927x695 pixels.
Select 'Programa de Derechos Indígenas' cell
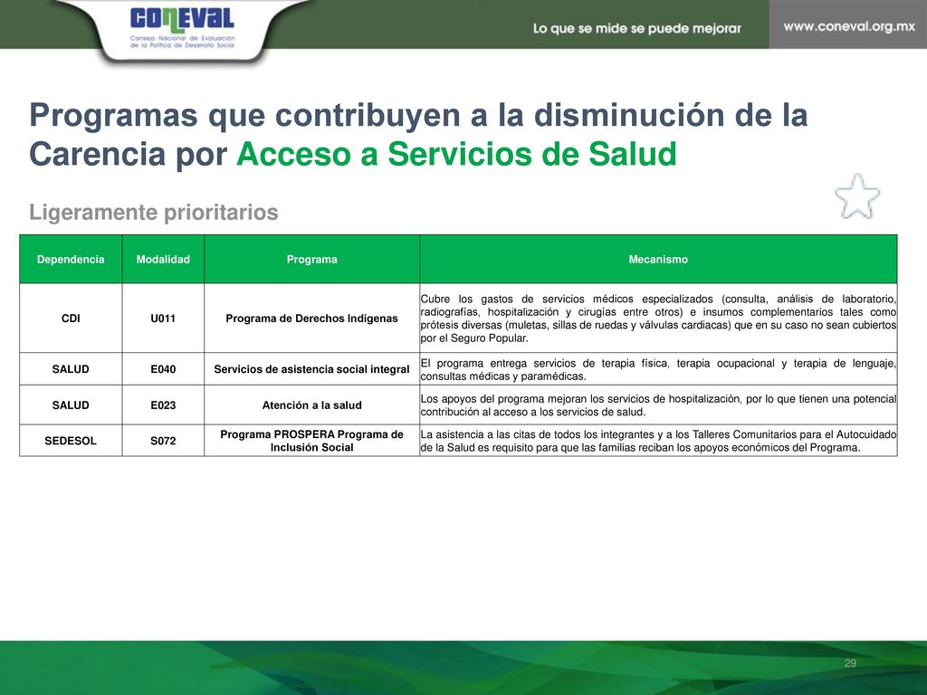pyautogui.click(x=311, y=318)
